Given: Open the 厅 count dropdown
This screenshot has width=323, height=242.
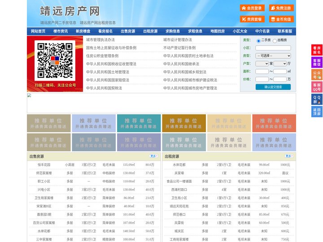Looking at the screenshot, I should click(x=280, y=64).
